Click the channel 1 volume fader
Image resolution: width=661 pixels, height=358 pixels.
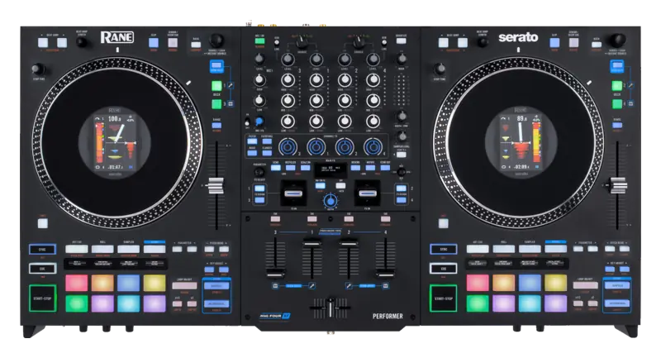point(312,243)
